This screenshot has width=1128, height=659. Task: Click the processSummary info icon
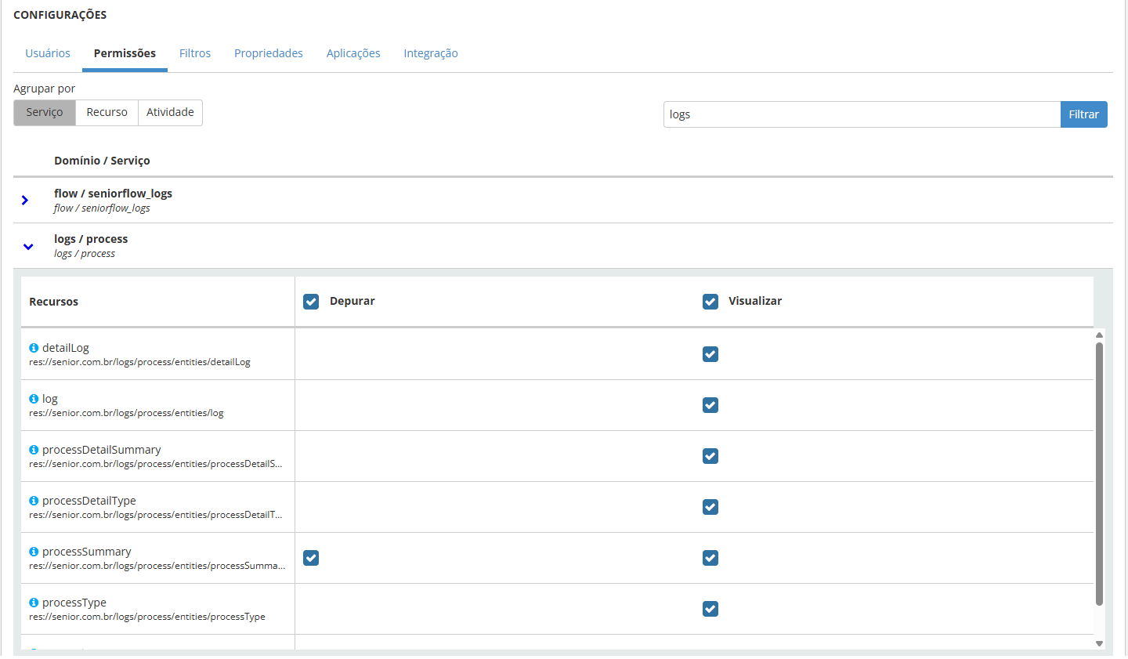pyautogui.click(x=34, y=552)
